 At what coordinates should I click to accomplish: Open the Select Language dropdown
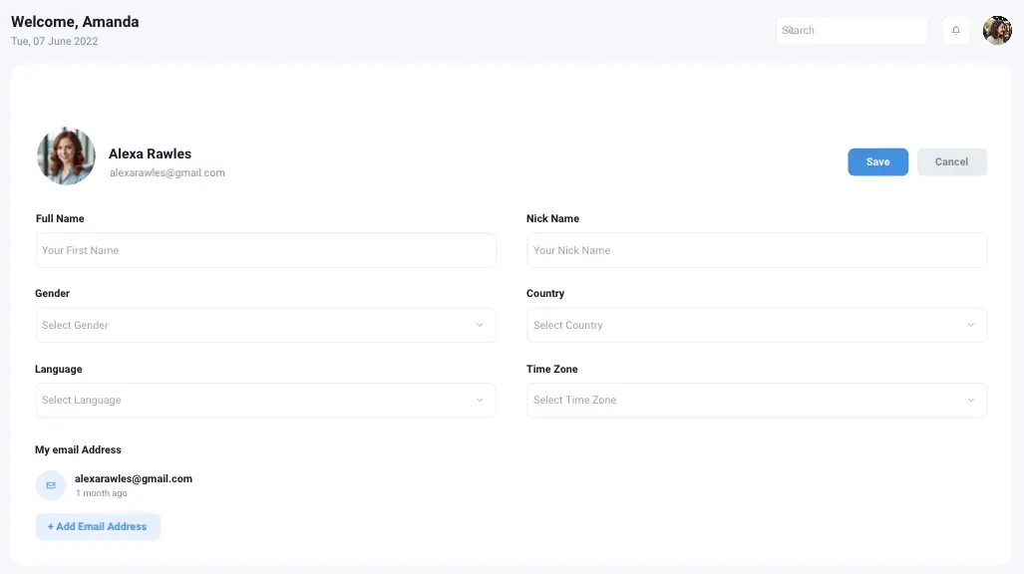point(266,400)
